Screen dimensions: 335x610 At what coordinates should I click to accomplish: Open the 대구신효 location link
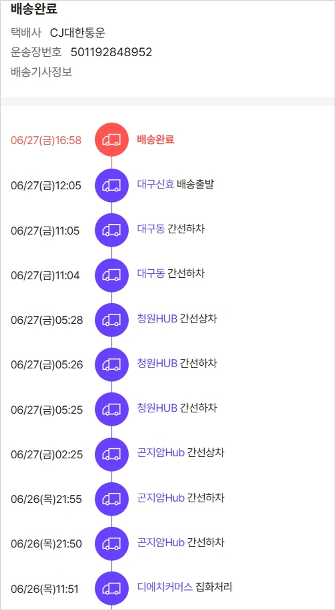(x=155, y=184)
